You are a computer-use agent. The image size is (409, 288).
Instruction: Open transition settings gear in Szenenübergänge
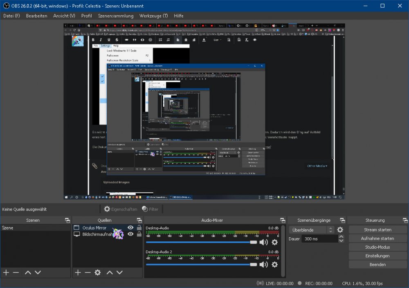[x=340, y=230]
